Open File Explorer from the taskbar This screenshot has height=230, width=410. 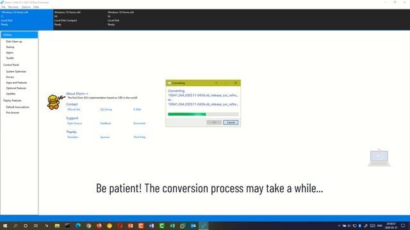coord(57,226)
